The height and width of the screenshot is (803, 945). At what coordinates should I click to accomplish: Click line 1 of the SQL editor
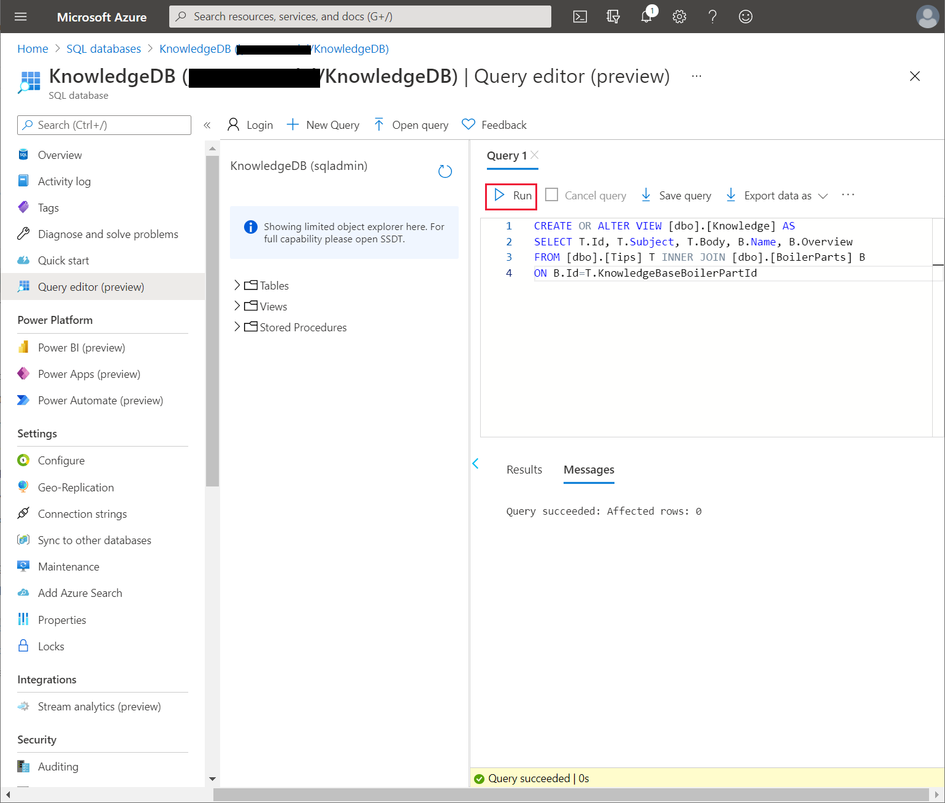click(x=664, y=226)
